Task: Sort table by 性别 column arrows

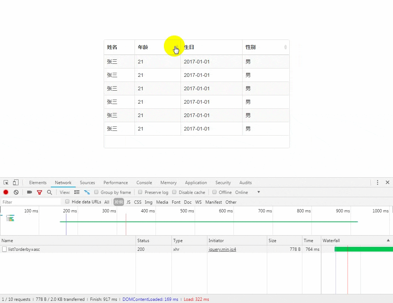Action: tap(285, 47)
